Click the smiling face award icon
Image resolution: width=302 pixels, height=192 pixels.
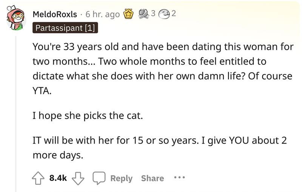point(164,14)
